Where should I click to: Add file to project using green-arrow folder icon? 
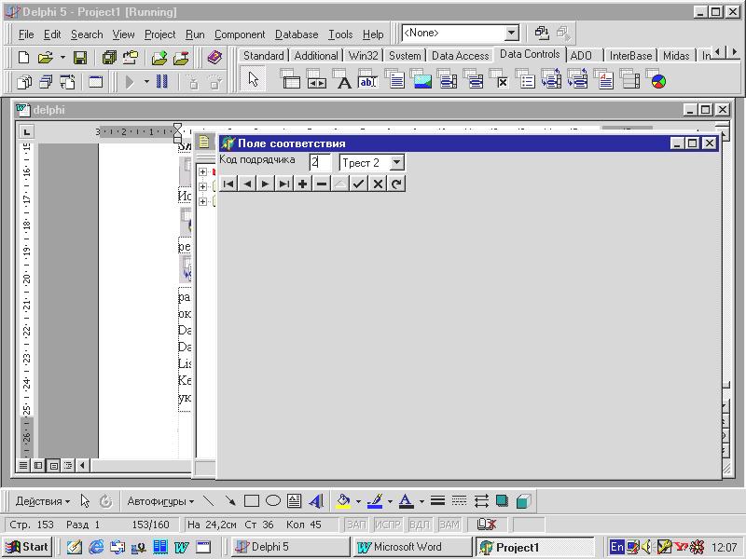[159, 58]
